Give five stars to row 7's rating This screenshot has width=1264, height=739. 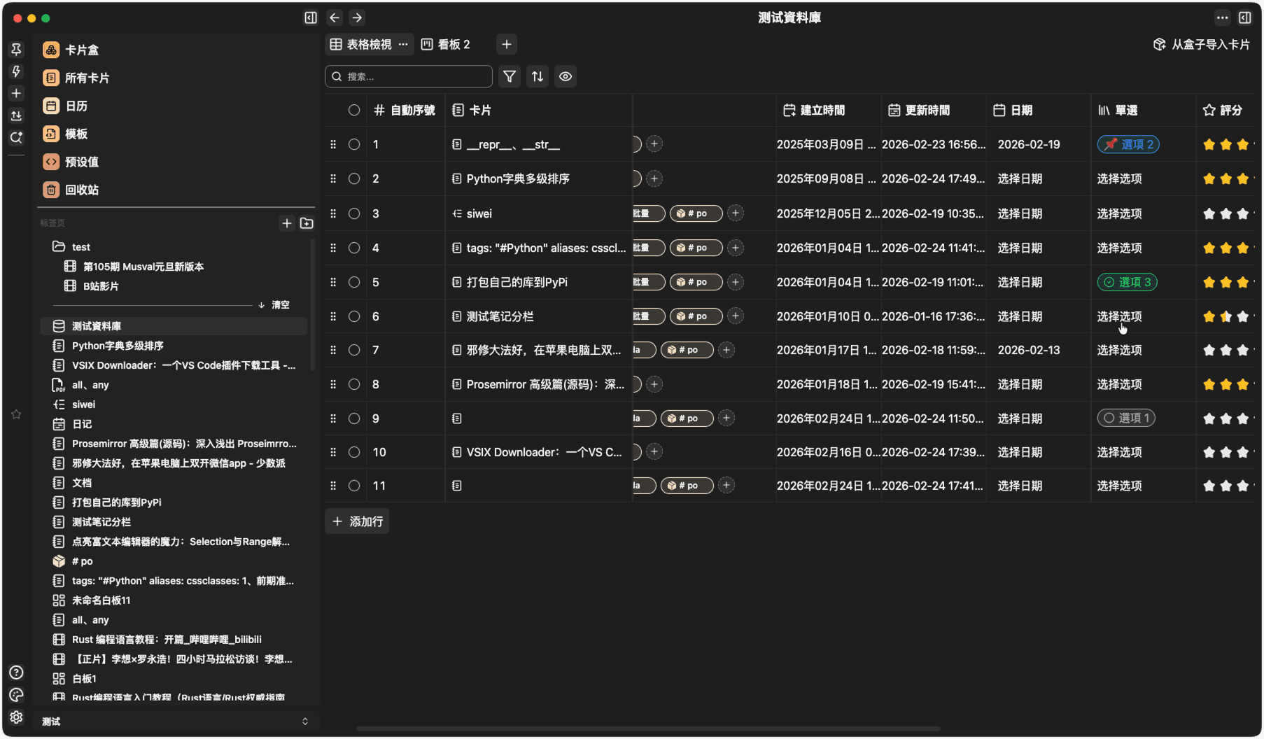(x=1258, y=350)
